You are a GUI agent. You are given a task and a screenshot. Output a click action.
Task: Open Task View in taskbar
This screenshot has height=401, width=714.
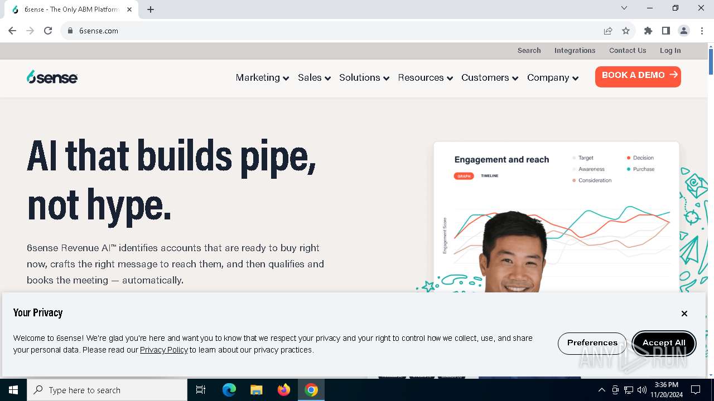201,390
